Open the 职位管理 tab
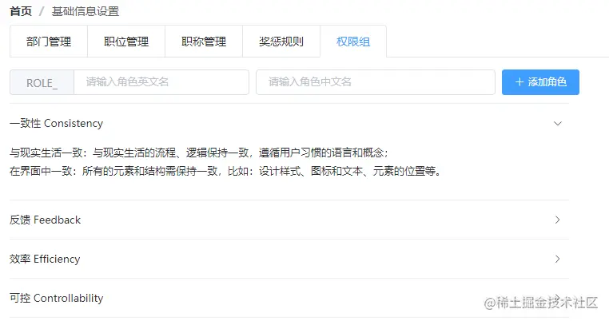 126,42
